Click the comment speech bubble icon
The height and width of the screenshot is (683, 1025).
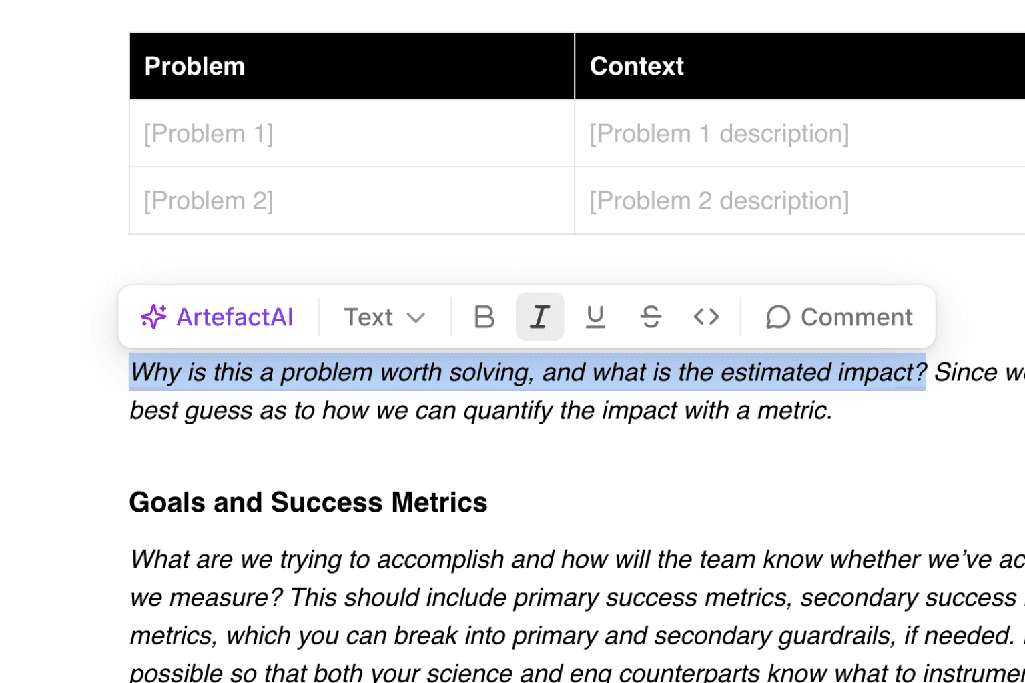(777, 317)
